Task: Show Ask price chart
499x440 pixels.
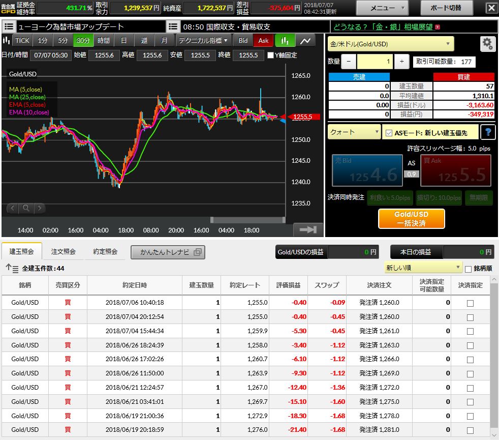Action: coord(263,41)
